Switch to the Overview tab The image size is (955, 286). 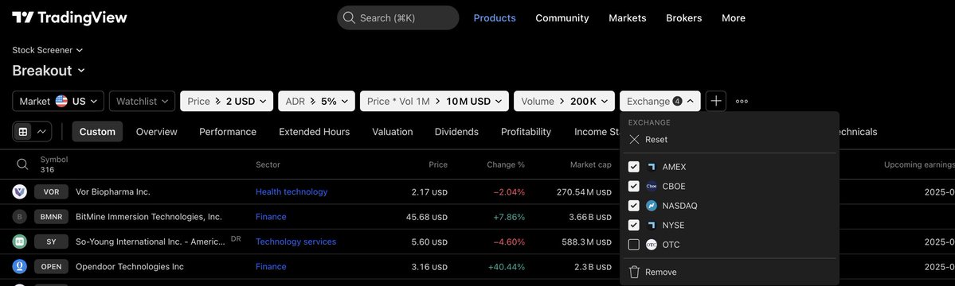tap(157, 132)
